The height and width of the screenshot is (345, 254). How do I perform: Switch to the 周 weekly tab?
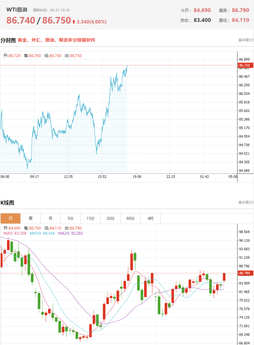click(30, 218)
